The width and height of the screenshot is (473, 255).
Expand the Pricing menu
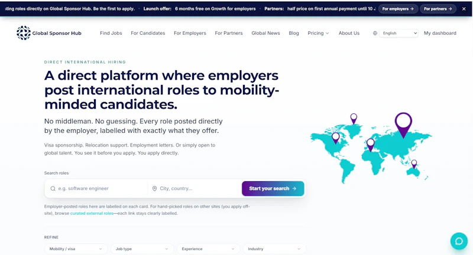click(x=318, y=33)
